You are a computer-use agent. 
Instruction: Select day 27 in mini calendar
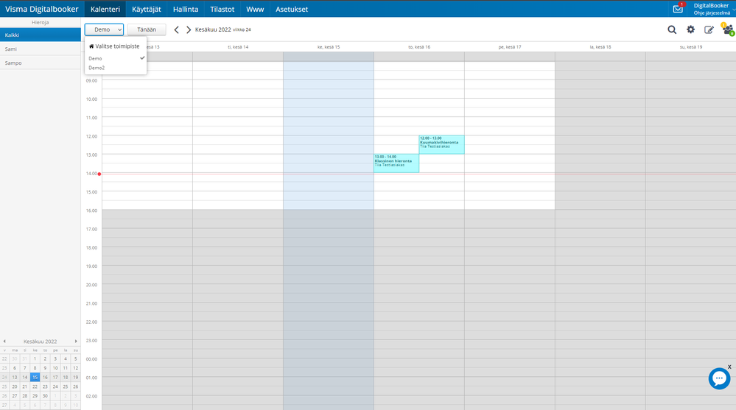pos(15,396)
